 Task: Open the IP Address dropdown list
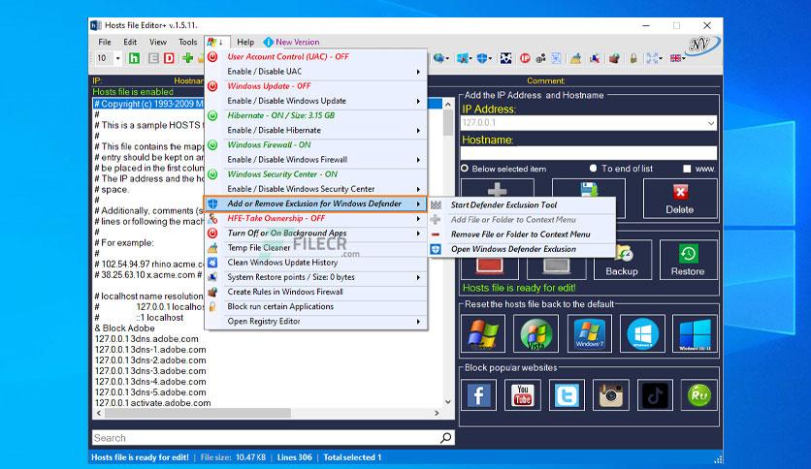click(710, 124)
